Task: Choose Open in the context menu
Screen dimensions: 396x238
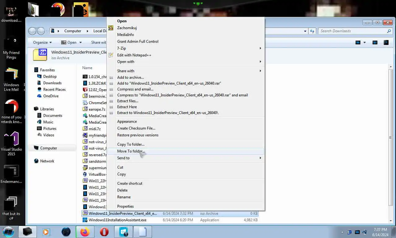Action: coord(185,21)
